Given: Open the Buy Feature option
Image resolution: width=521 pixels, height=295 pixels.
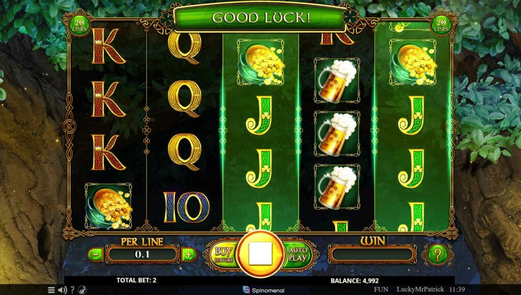Looking at the screenshot, I should point(224,254).
